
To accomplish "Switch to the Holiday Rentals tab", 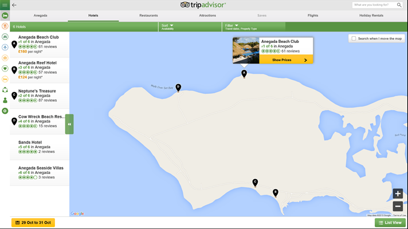I will point(371,15).
